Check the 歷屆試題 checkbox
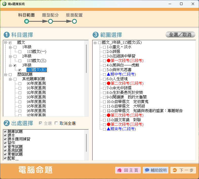The height and width of the screenshot is (179, 199). point(10,74)
